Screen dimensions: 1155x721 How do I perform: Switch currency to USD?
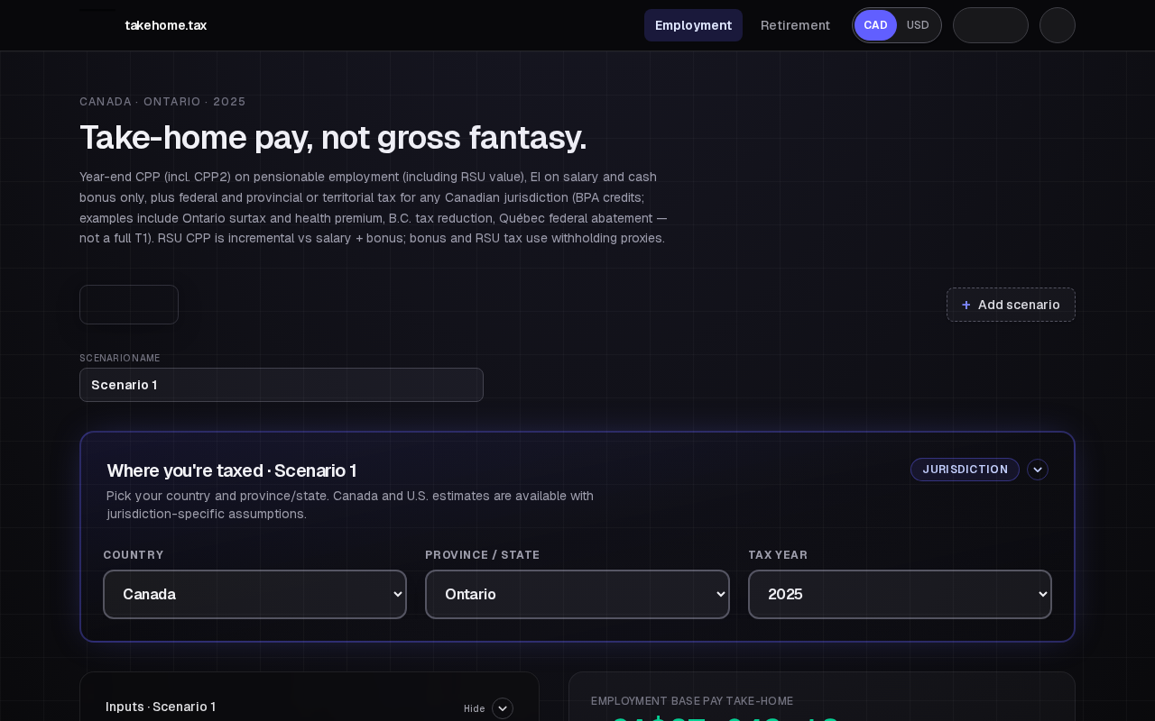click(x=918, y=25)
